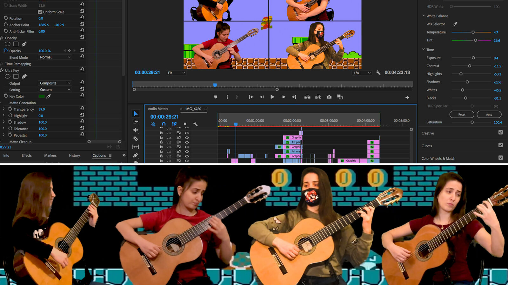This screenshot has height=285, width=508.
Task: Select the Pen tool in timeline toolbar
Action: [x=136, y=155]
